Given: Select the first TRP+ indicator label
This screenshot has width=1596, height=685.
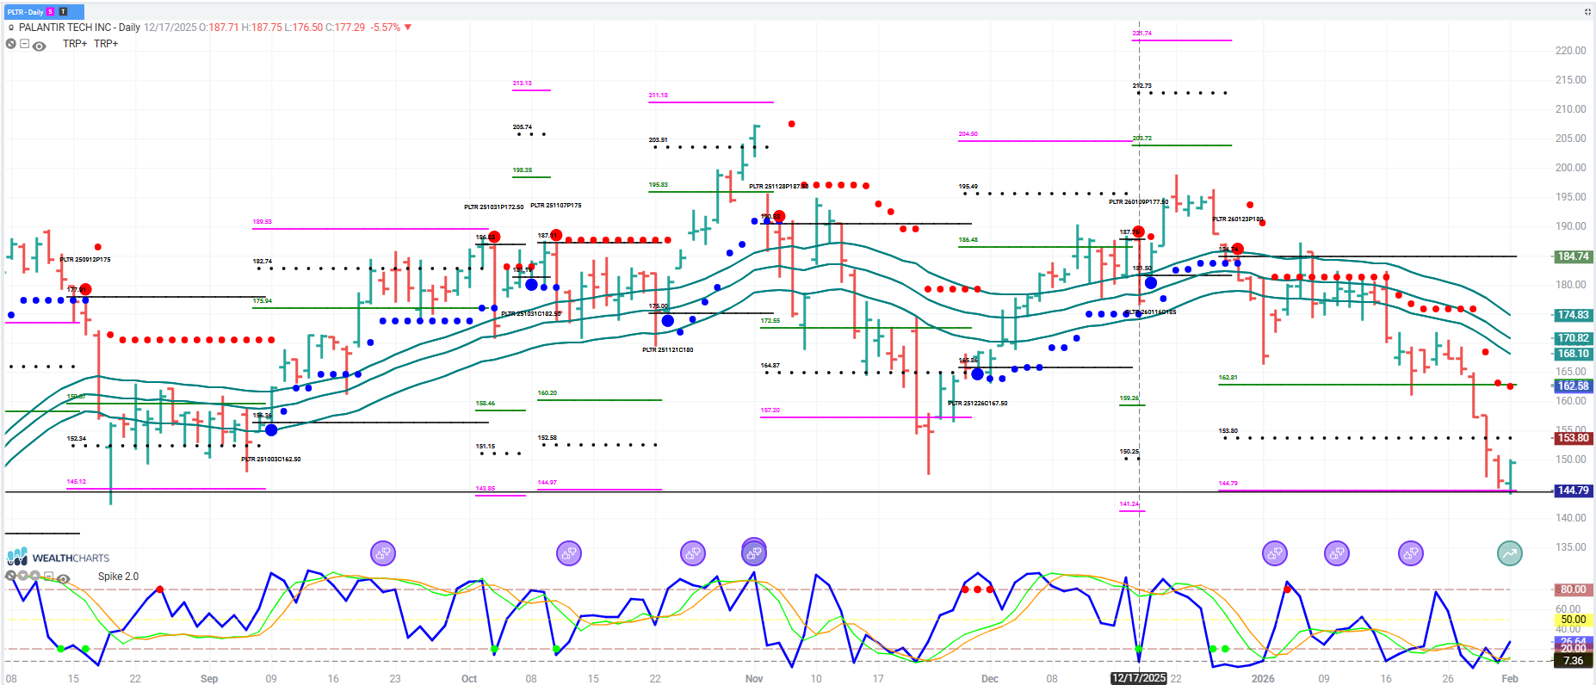Looking at the screenshot, I should 75,44.
